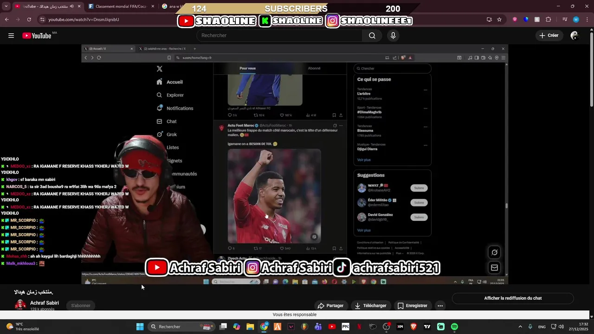The image size is (594, 334).
Task: Bookmark this page with the star icon
Action: pos(499,19)
